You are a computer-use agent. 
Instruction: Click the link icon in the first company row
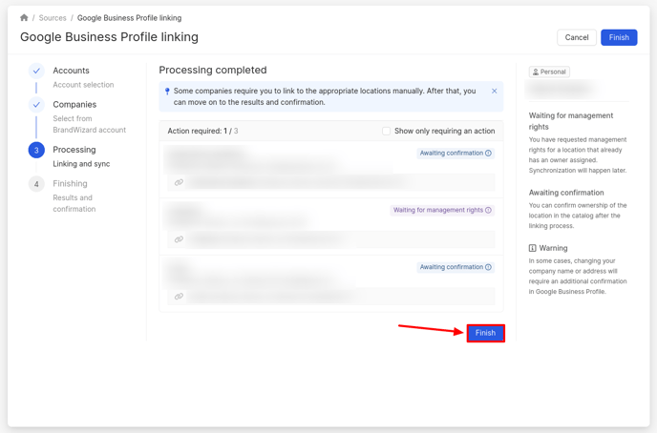click(179, 182)
